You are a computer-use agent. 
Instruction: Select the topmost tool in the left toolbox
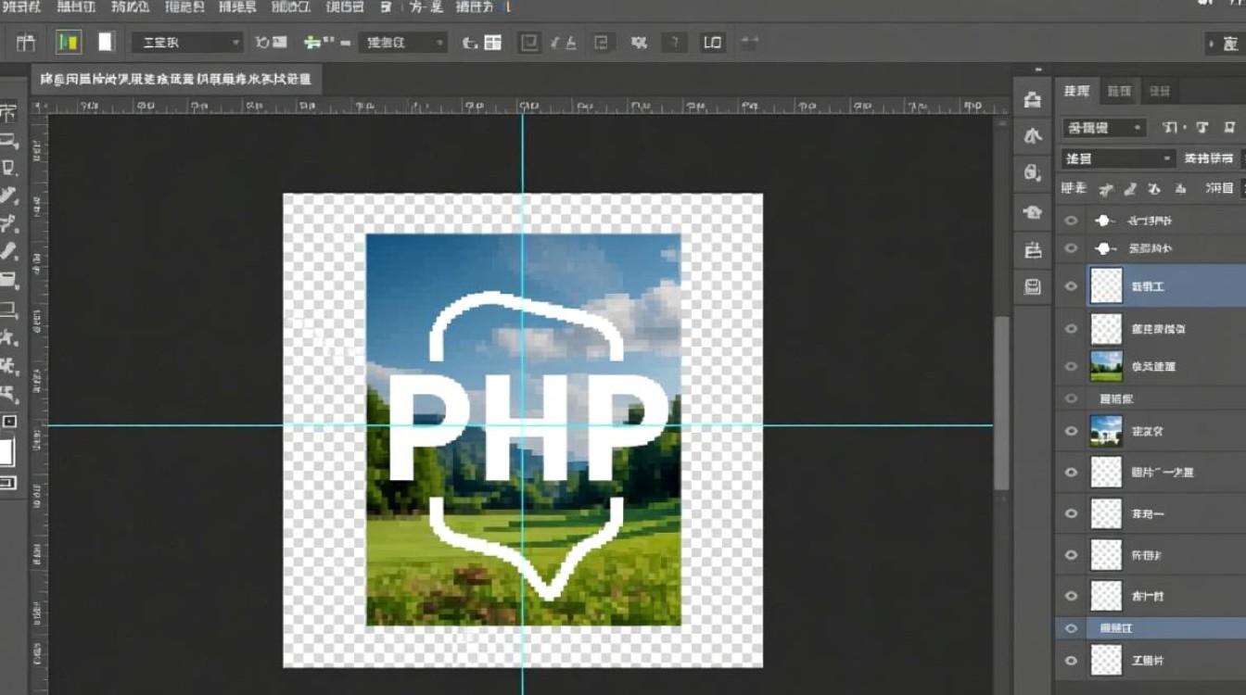click(8, 114)
